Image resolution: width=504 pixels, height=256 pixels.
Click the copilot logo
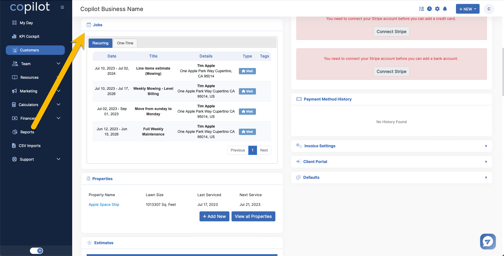(30, 7)
